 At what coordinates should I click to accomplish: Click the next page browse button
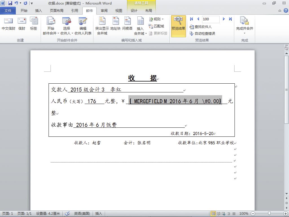[x=286, y=208]
